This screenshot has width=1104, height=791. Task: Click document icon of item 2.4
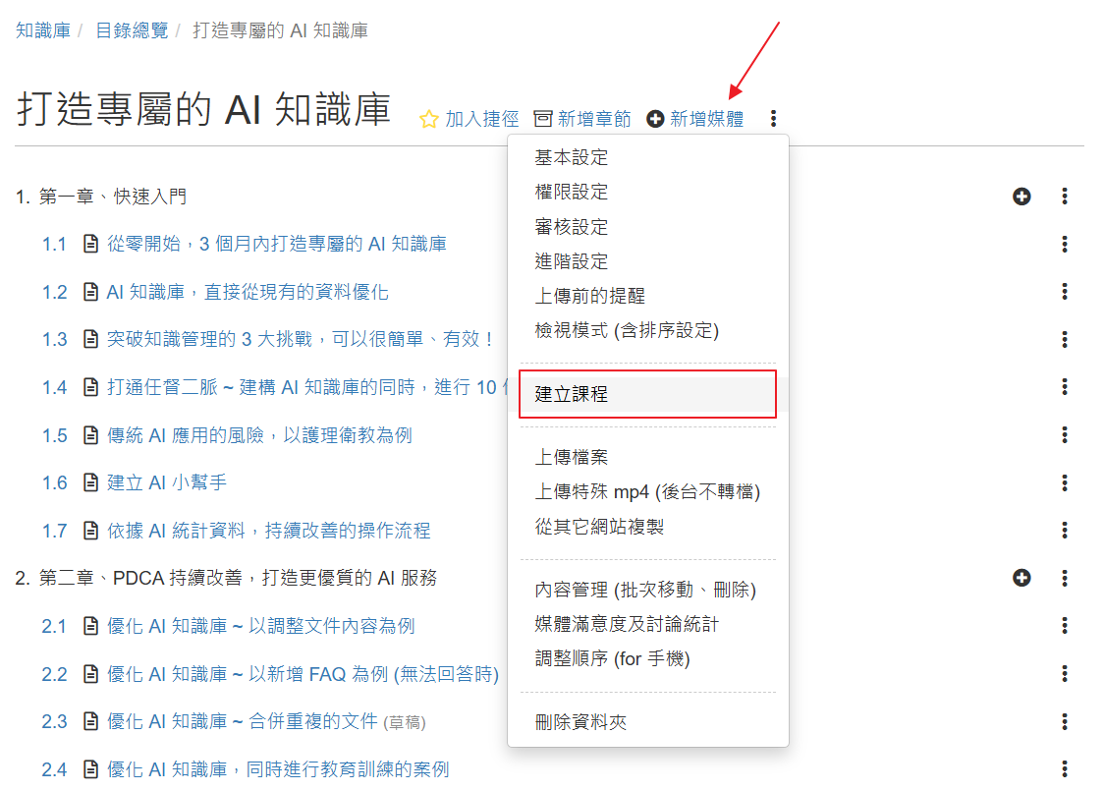91,769
